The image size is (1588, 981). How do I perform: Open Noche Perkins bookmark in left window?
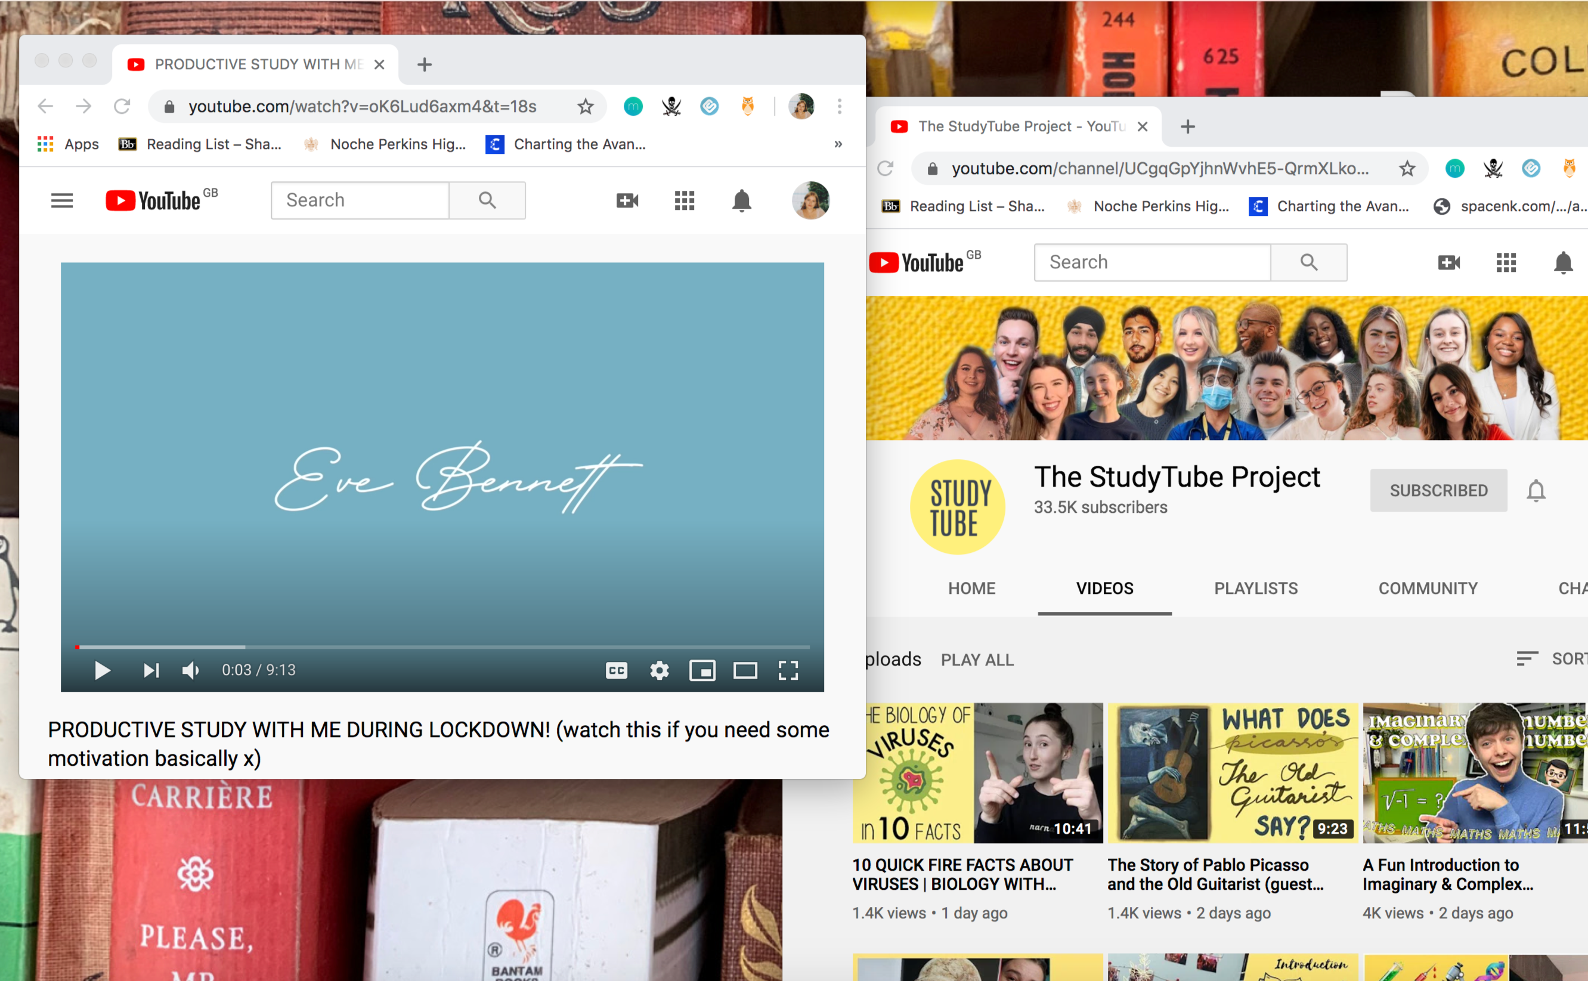(x=385, y=144)
